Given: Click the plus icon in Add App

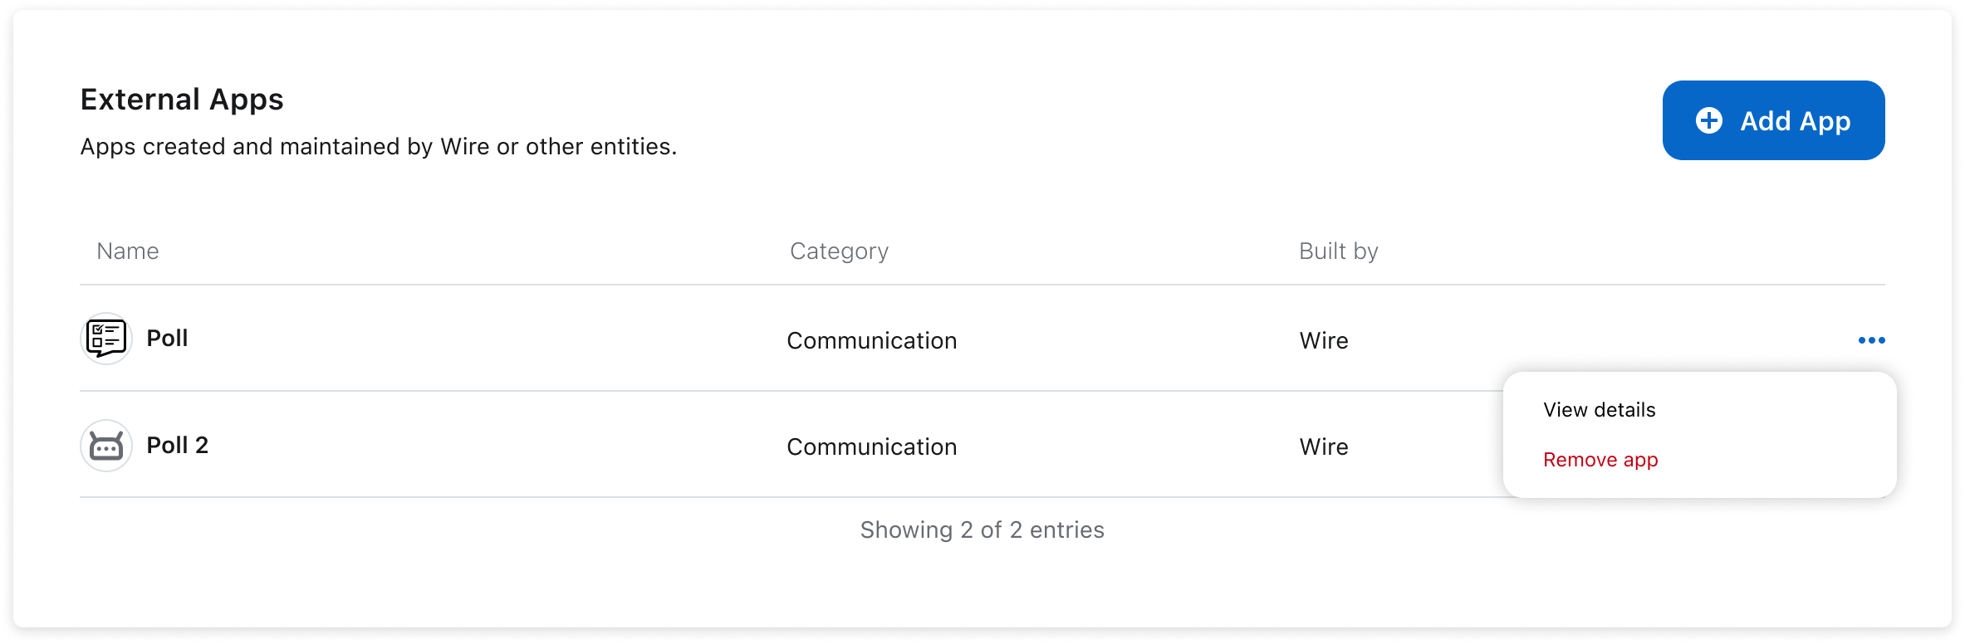Looking at the screenshot, I should coord(1708,120).
